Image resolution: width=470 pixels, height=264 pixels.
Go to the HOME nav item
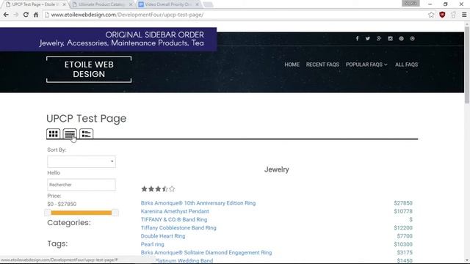pyautogui.click(x=292, y=65)
